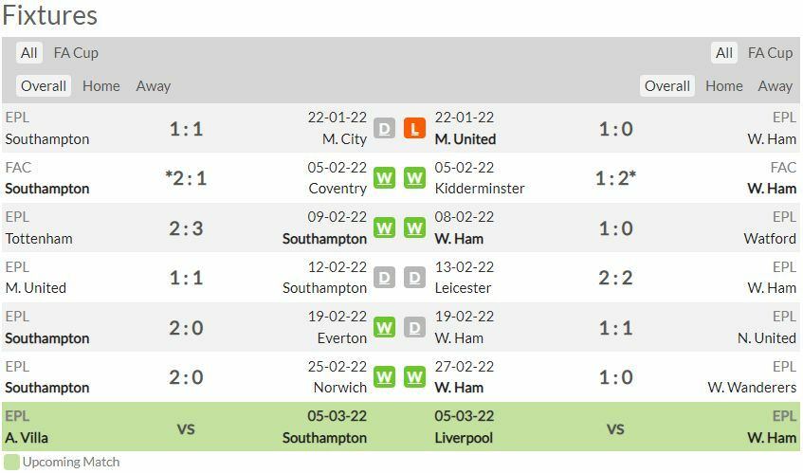Click the green W badge next to Norwich

(x=384, y=377)
